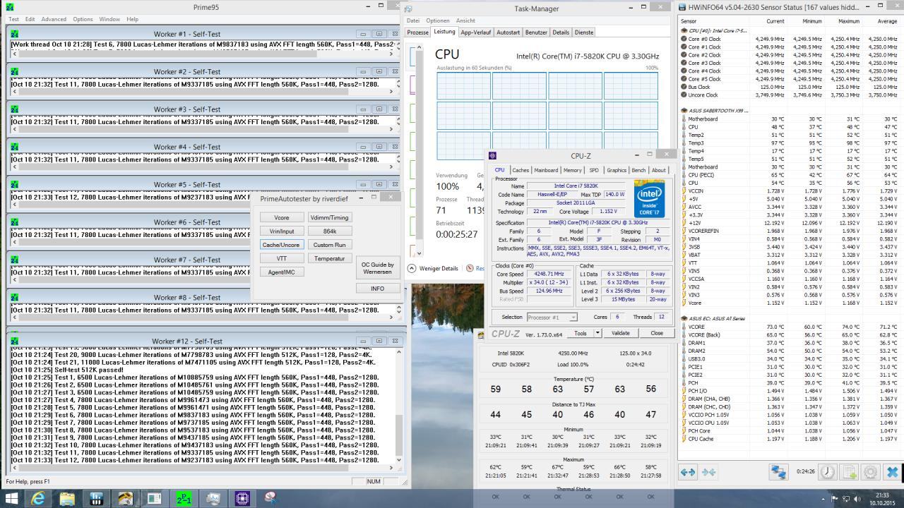The image size is (904, 508).
Task: Launch Internet Explorer from taskbar
Action: [x=38, y=498]
